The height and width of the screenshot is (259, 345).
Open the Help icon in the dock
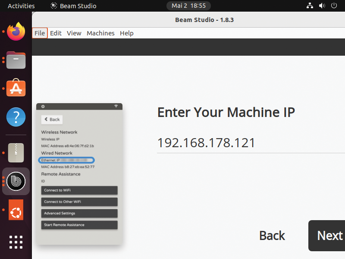click(x=16, y=117)
